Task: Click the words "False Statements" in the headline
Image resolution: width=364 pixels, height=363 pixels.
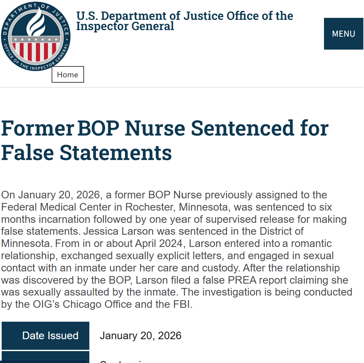Action: click(x=86, y=153)
